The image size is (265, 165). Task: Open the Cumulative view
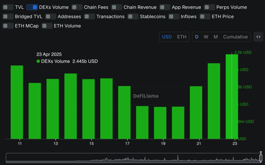(x=236, y=37)
